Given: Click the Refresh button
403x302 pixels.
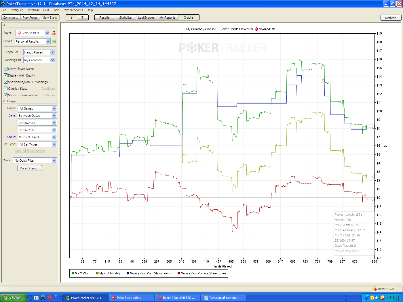Looking at the screenshot, I should coord(391,18).
